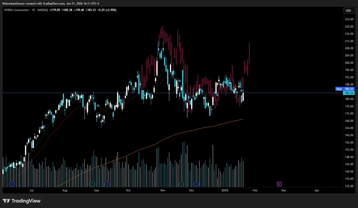
Task: Click the 224.00 price axis label
Action: click(x=349, y=19)
